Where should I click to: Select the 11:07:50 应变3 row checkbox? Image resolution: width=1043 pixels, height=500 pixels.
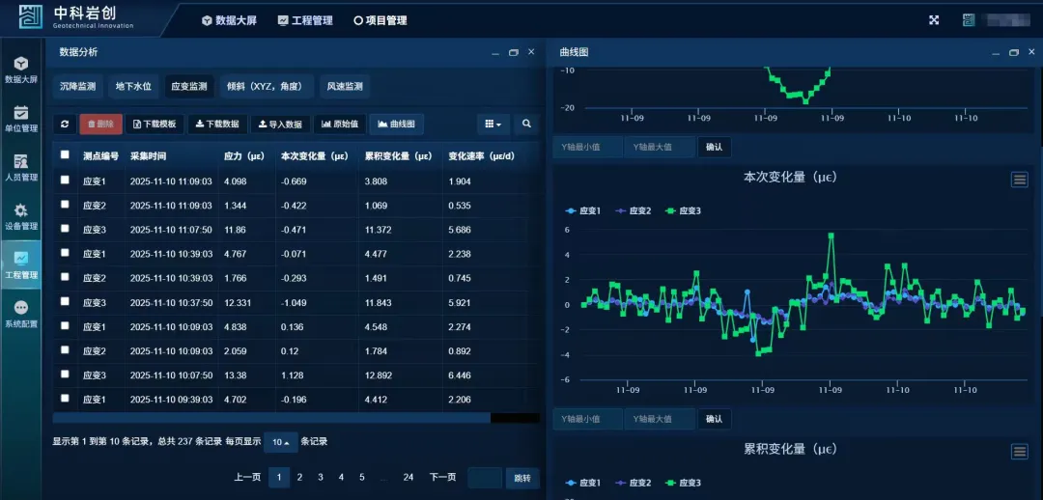tap(65, 229)
